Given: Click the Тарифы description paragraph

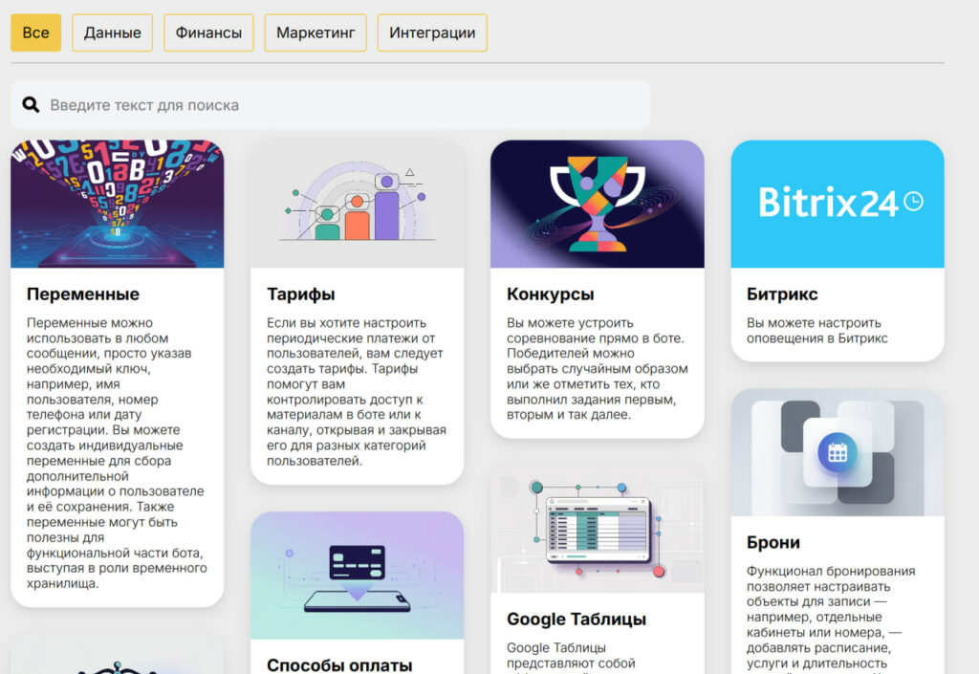Looking at the screenshot, I should 357,392.
